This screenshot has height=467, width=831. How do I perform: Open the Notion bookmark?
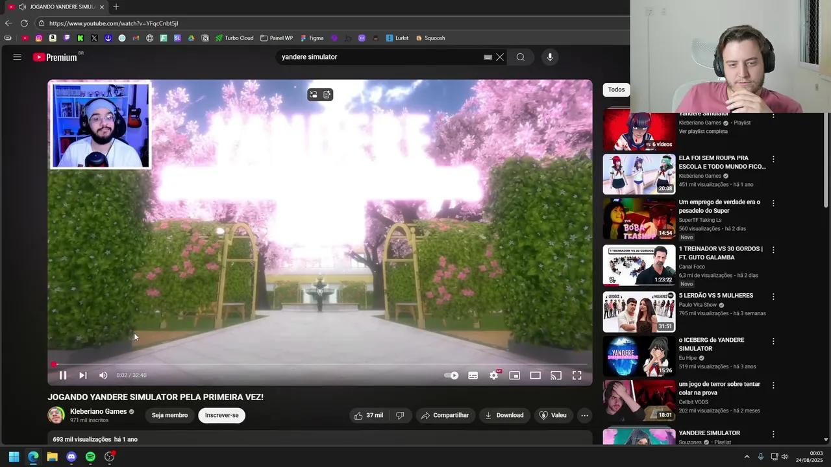pos(205,38)
